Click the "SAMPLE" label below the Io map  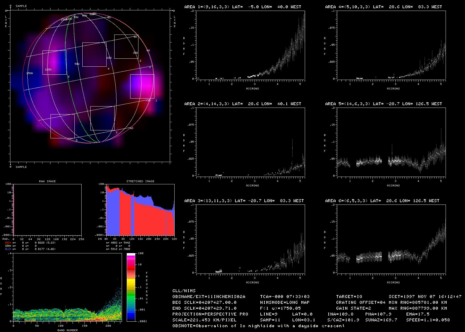coord(21,167)
